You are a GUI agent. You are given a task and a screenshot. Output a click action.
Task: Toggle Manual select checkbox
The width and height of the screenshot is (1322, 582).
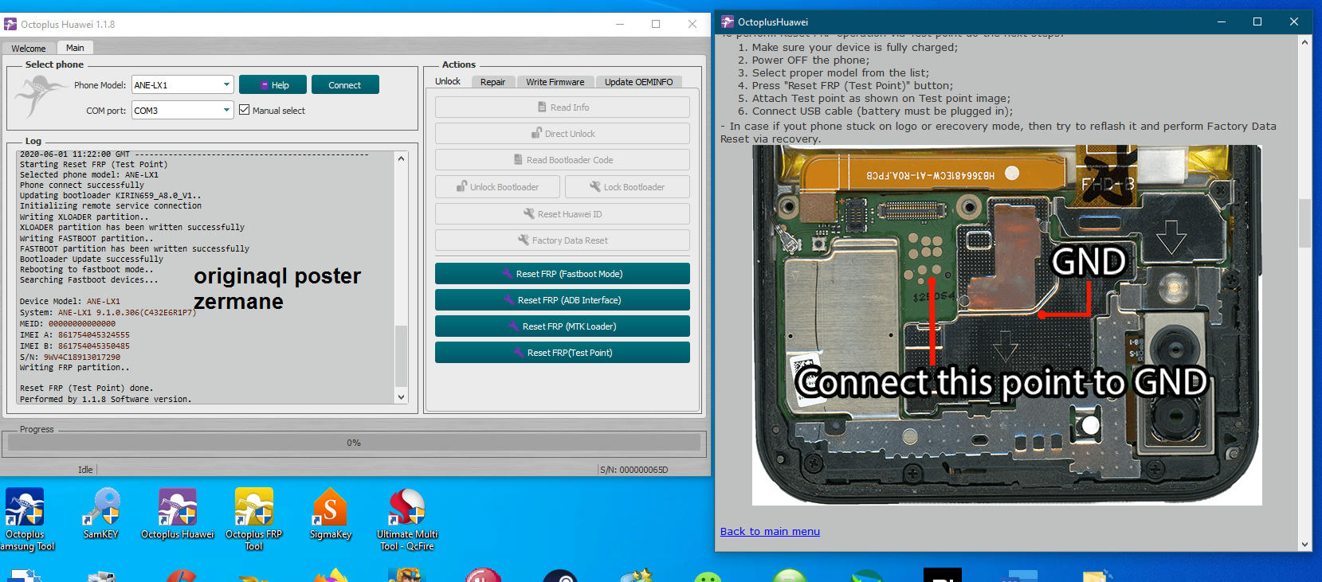click(x=245, y=110)
